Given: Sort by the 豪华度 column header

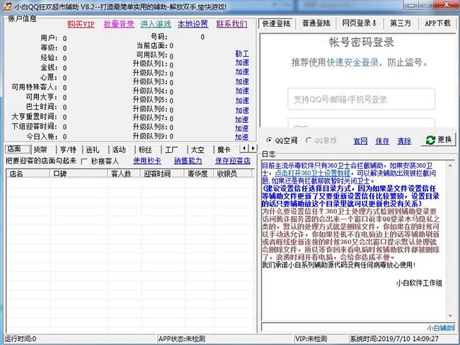Looking at the screenshot, I should point(199,173).
